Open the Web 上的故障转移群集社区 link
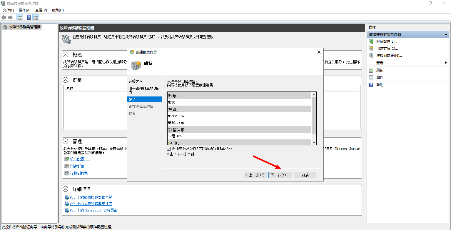Screen dimensions: 451x230 91,204
